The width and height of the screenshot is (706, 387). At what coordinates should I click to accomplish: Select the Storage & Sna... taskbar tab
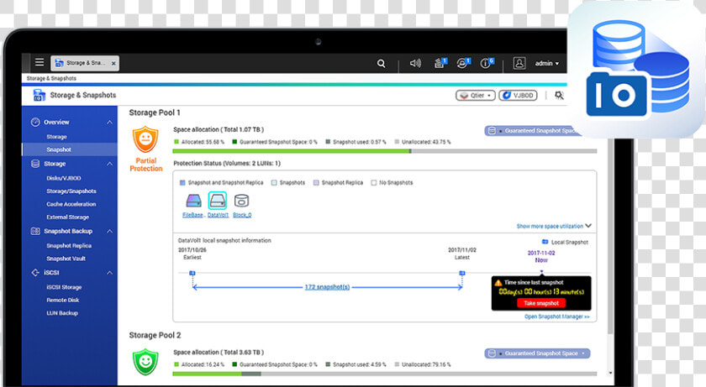(85, 63)
